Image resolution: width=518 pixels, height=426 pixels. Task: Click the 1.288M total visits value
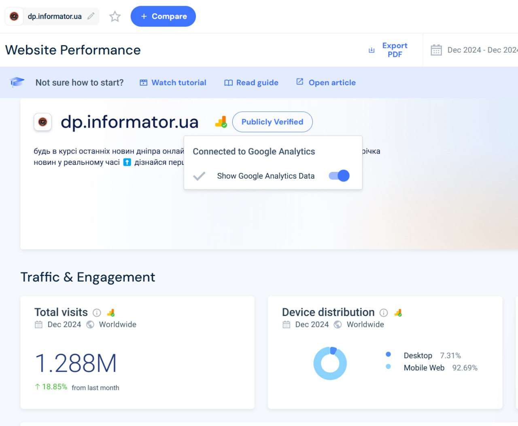click(76, 363)
